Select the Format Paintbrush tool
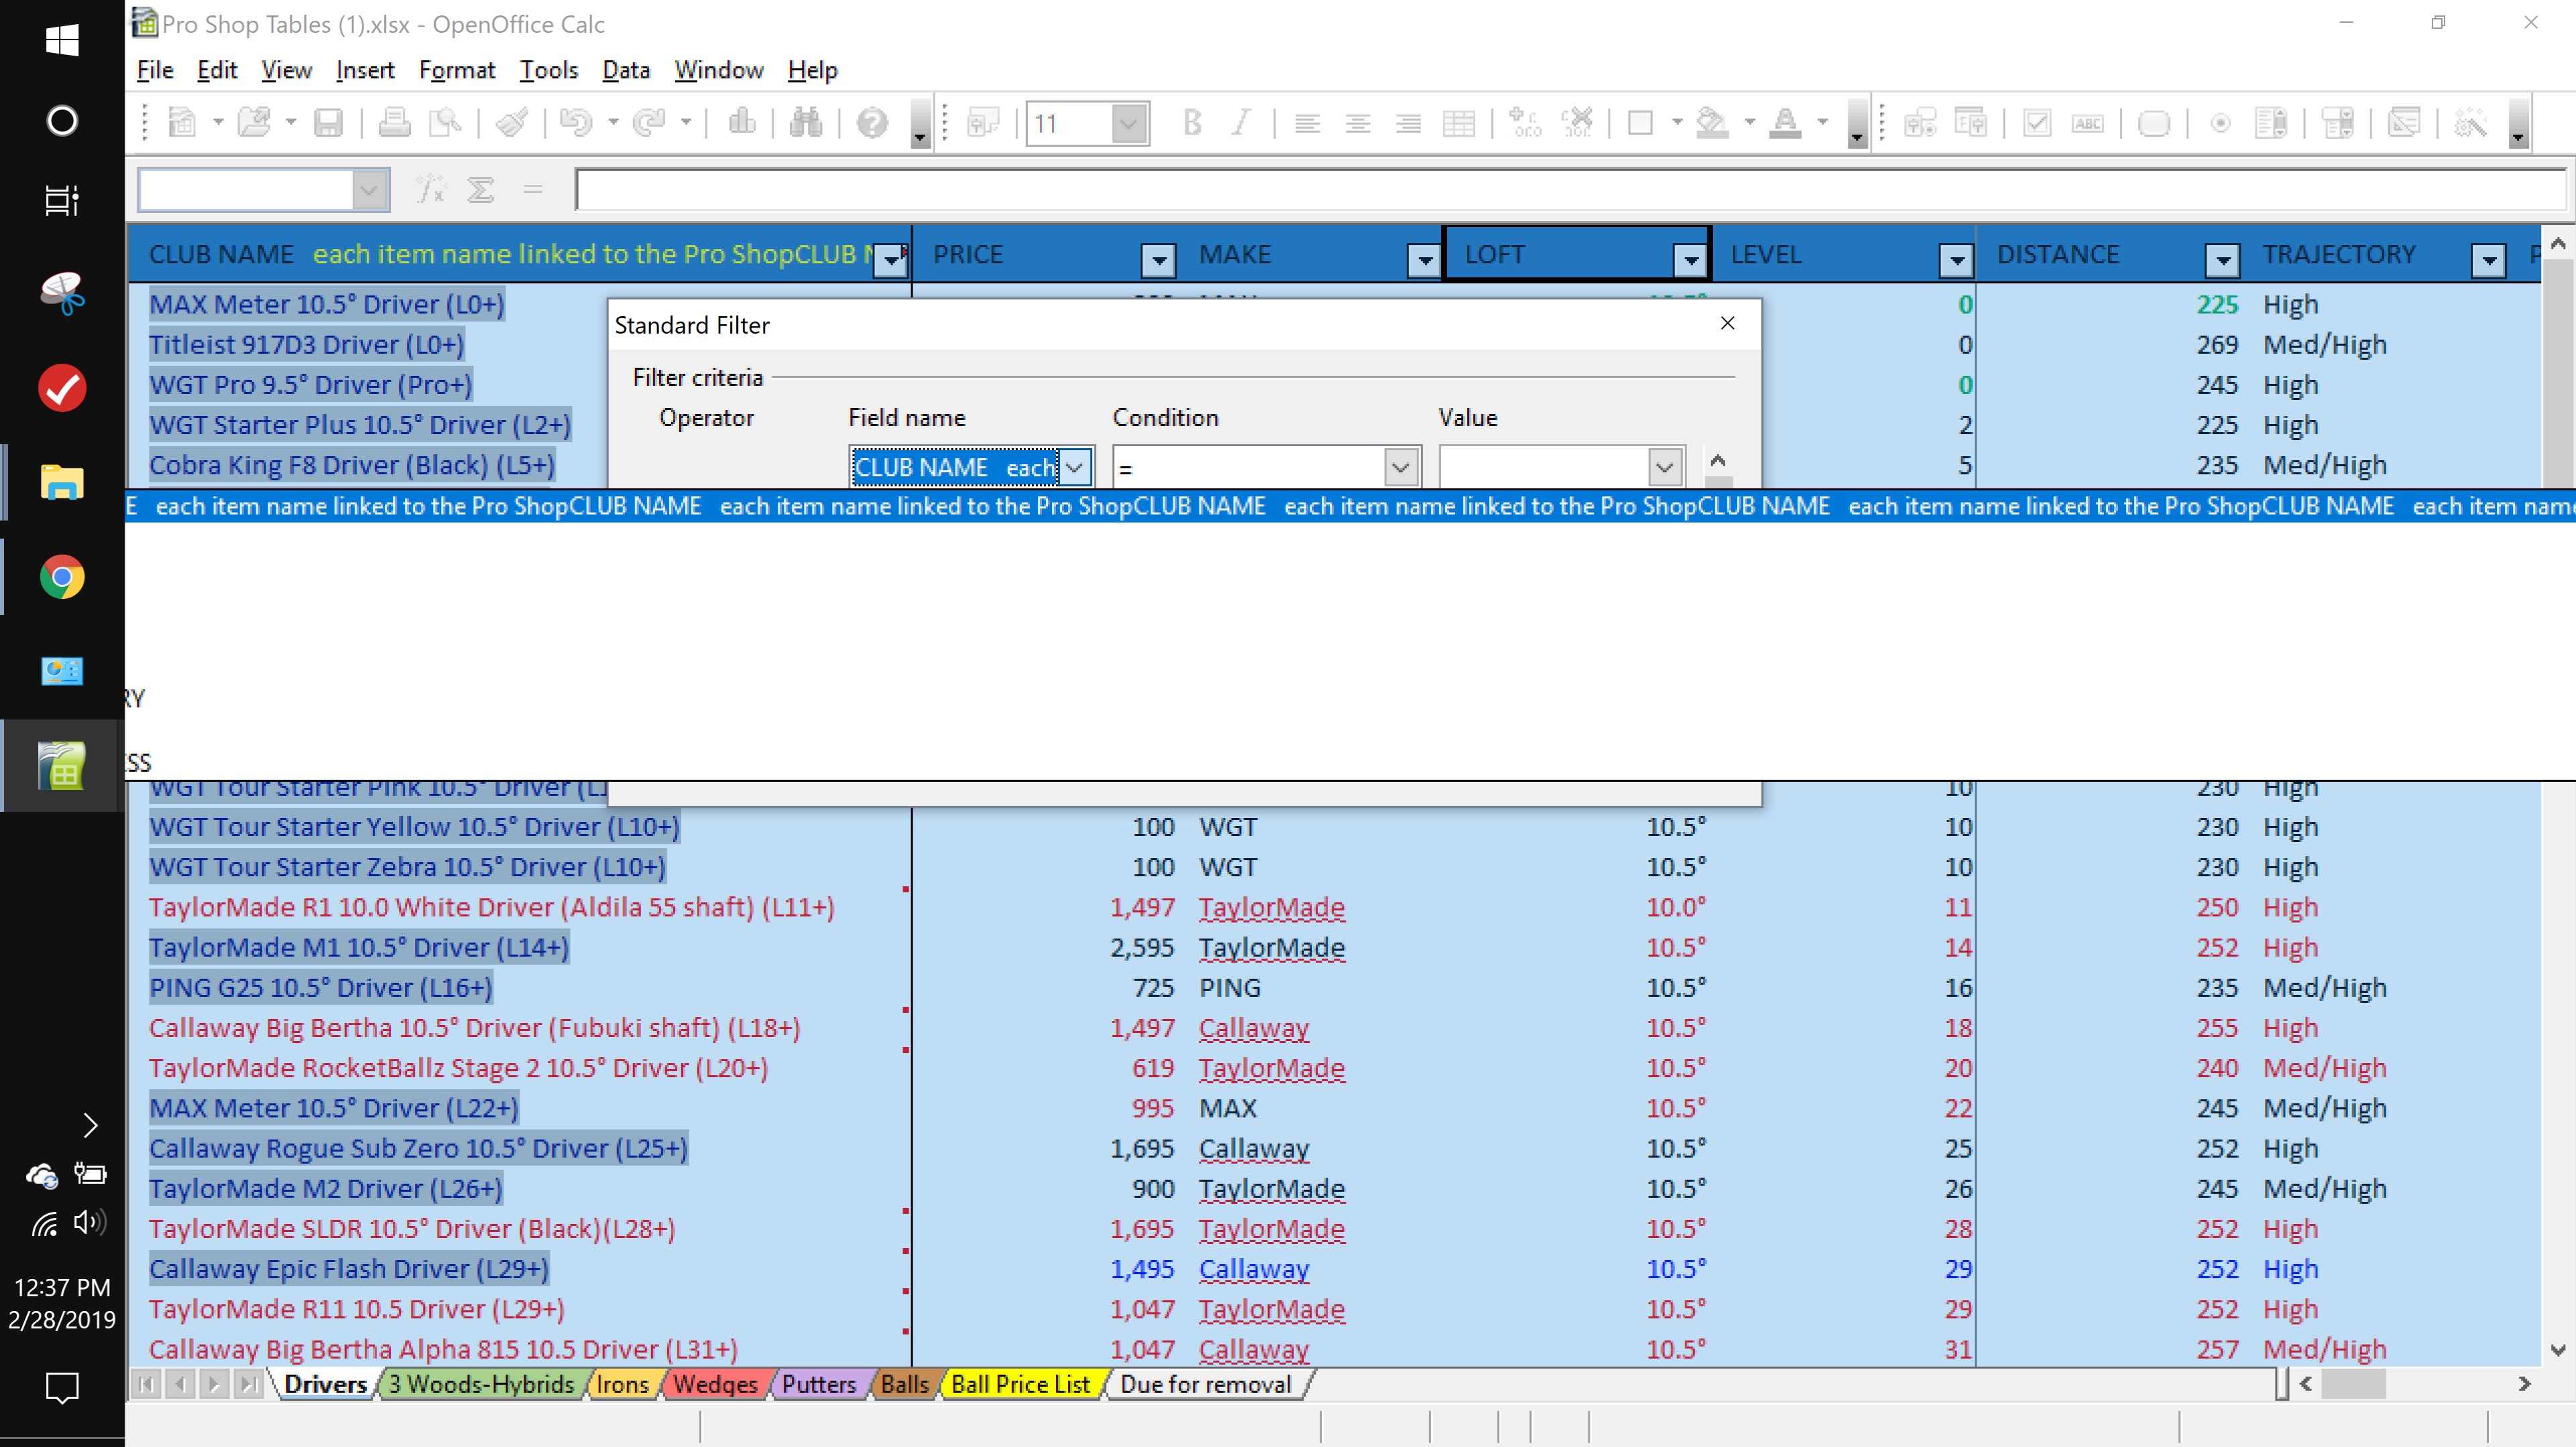This screenshot has width=2576, height=1447. point(512,123)
